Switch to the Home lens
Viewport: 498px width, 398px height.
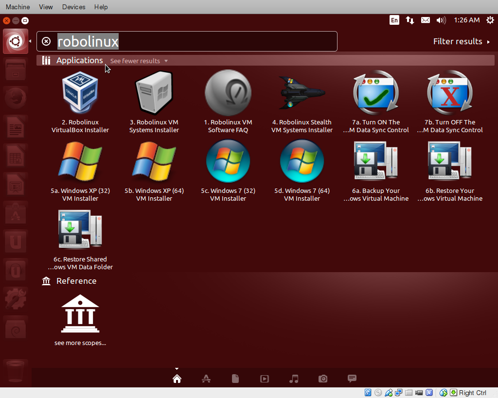pyautogui.click(x=177, y=379)
